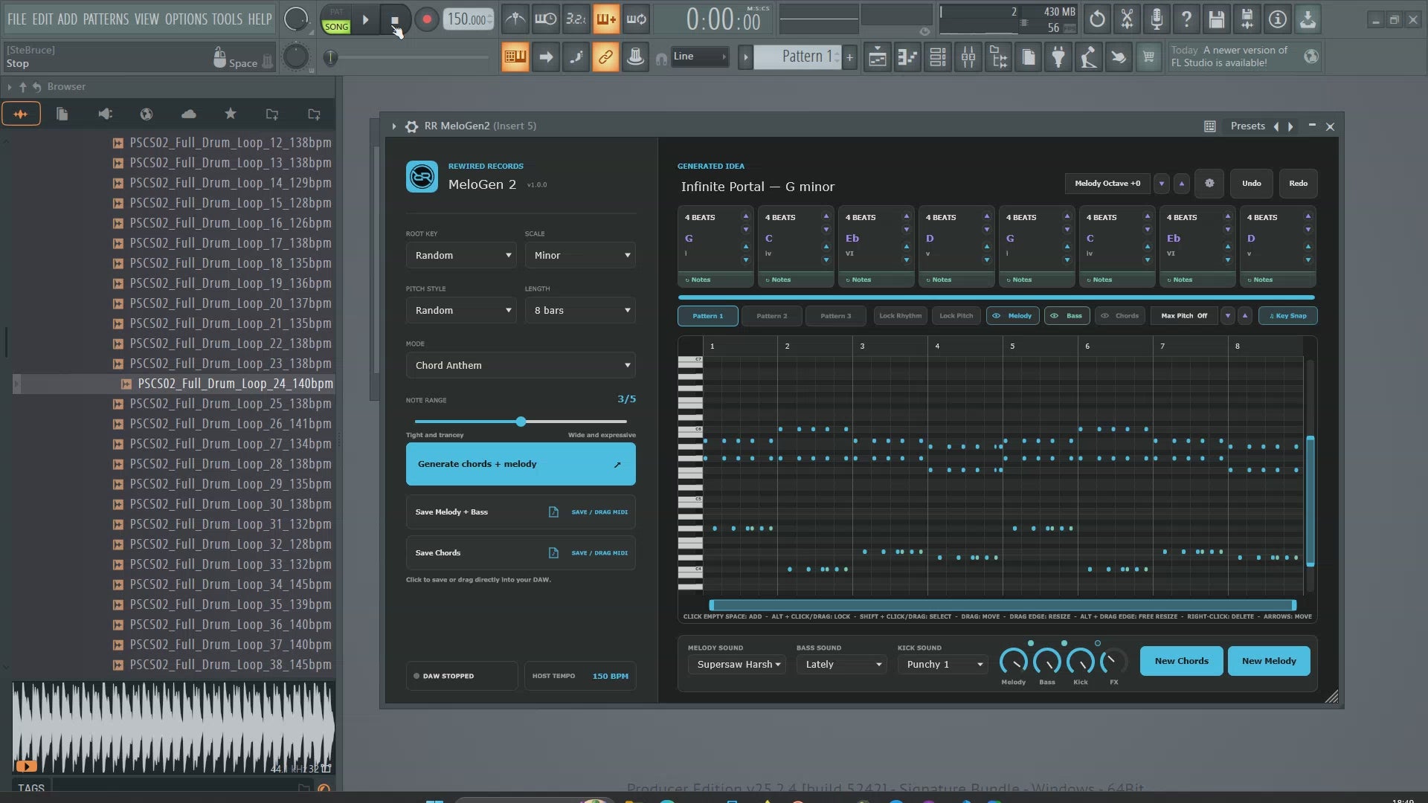The height and width of the screenshot is (803, 1428).
Task: Open MeloGen settings gear next to Undo
Action: tap(1209, 184)
